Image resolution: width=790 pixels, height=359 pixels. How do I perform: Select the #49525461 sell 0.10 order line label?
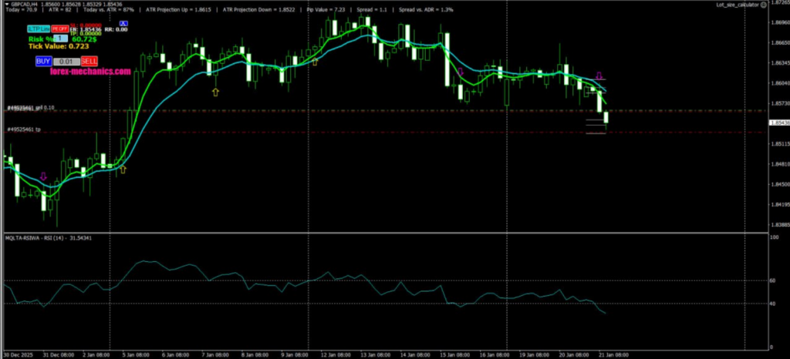(31, 108)
